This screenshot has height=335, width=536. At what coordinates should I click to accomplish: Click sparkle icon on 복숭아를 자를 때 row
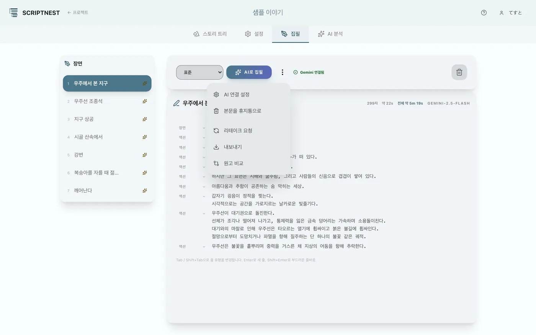click(145, 173)
